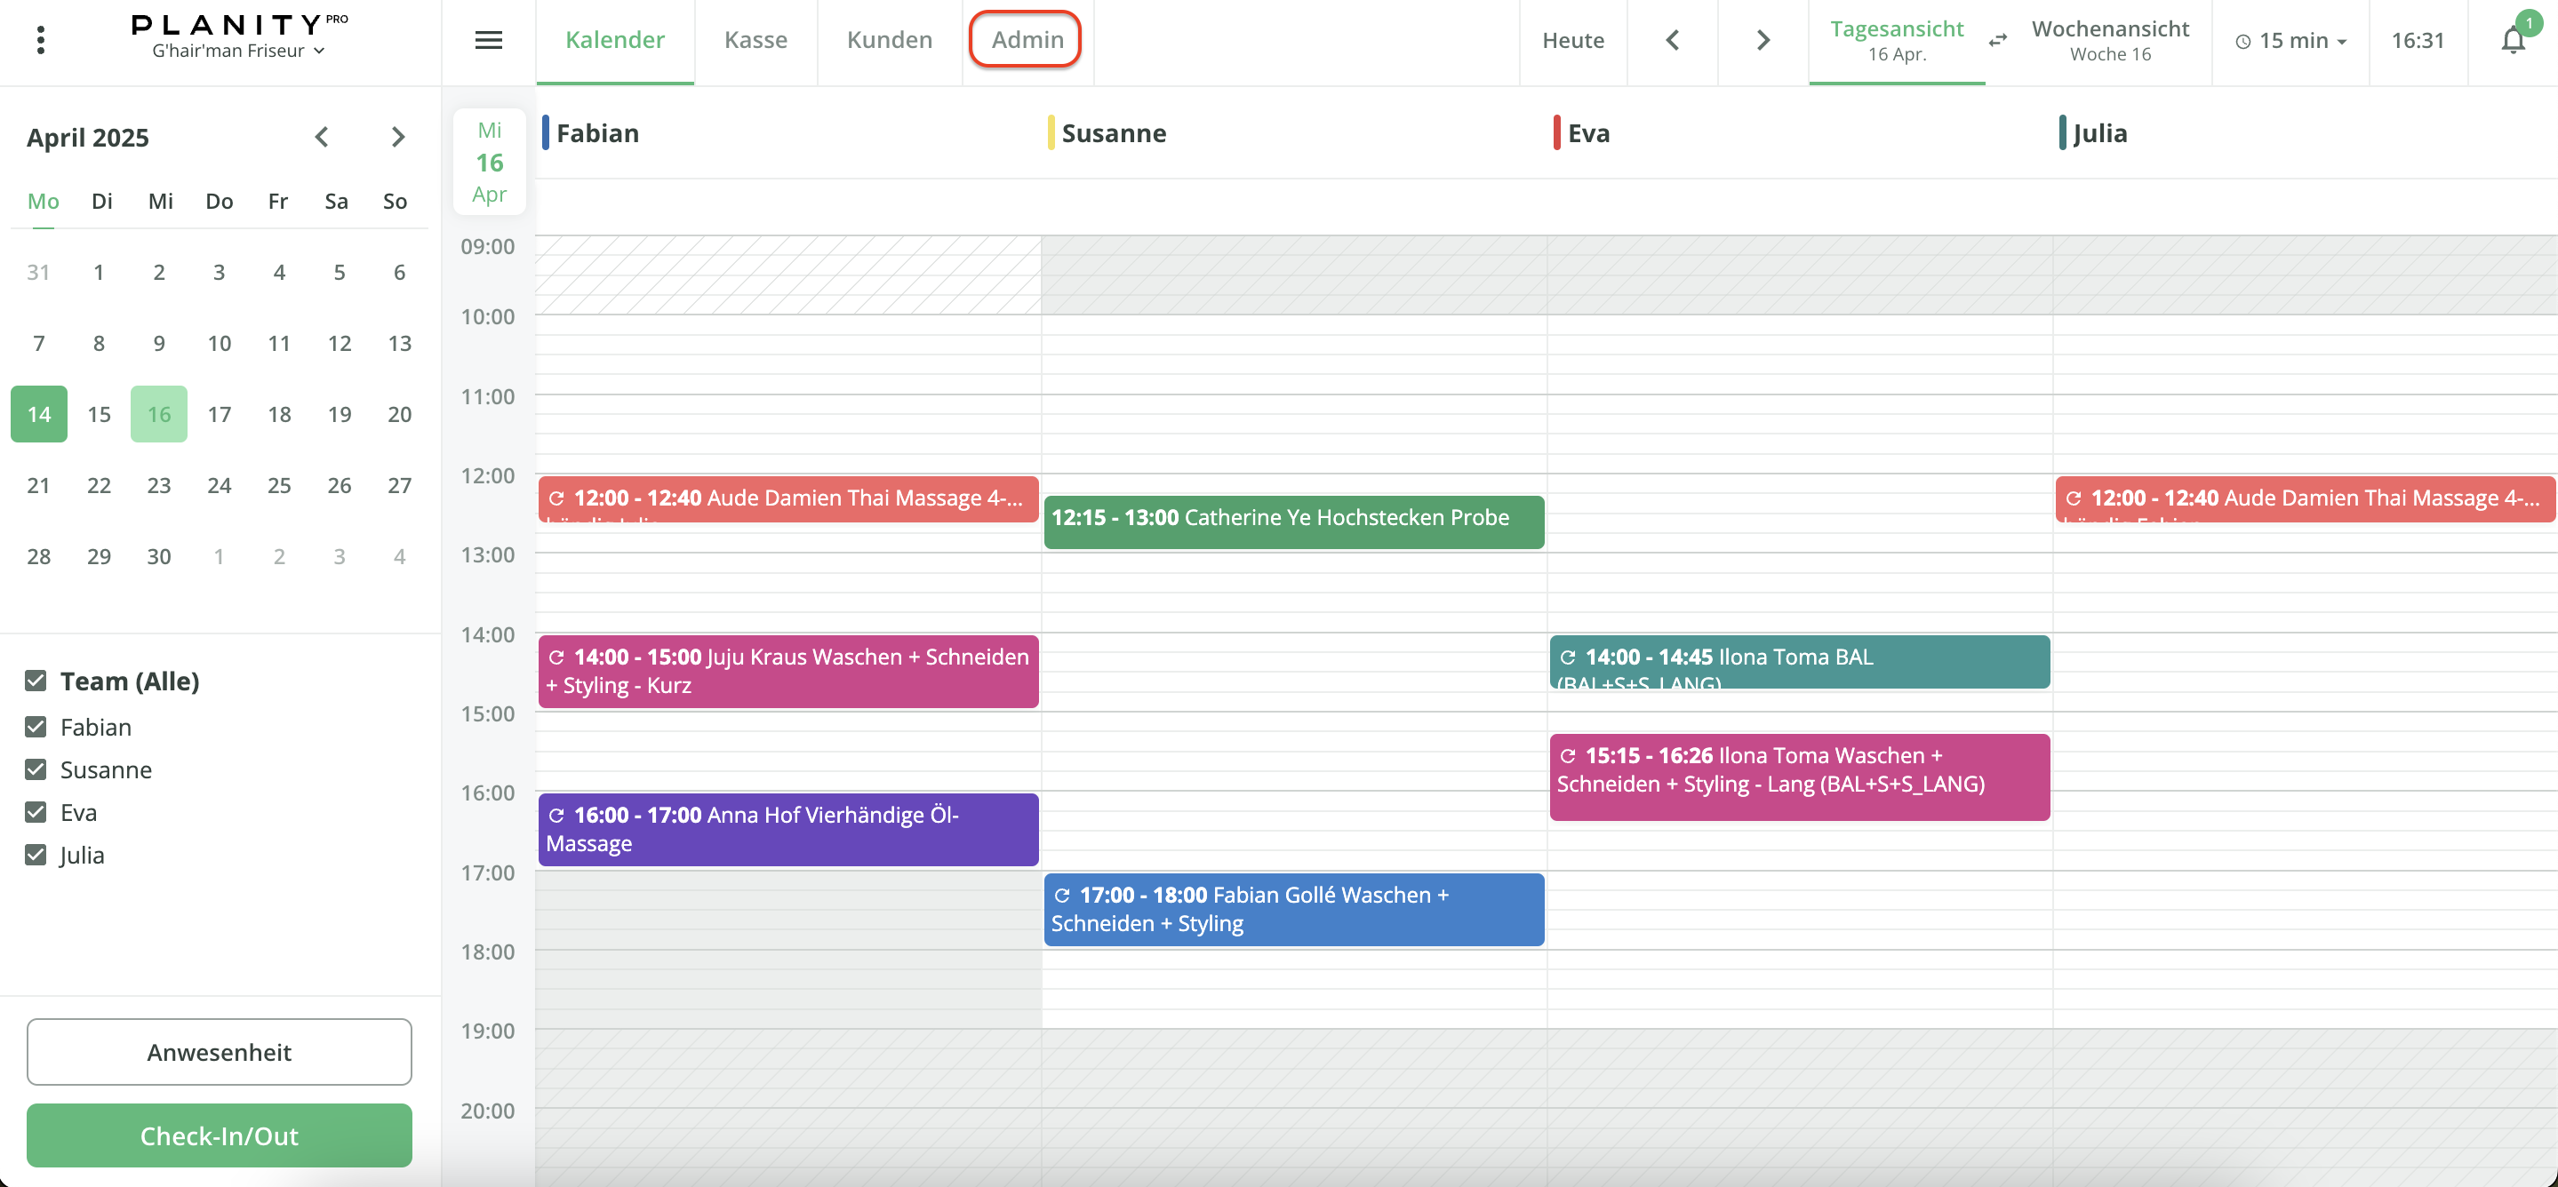
Task: Go to next day in toolbar
Action: 1763,40
